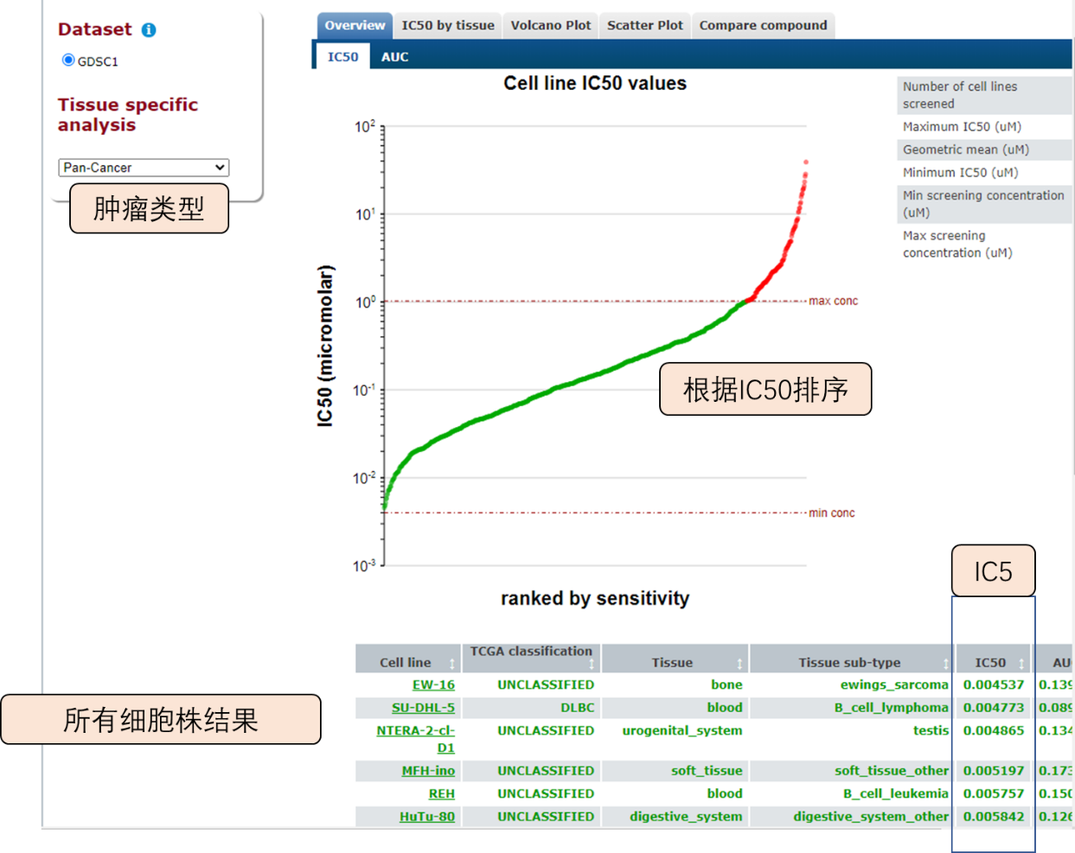Viewport: 1075px width, 853px height.
Task: Click the soft_tissue_other sub-type cell
Action: point(891,770)
